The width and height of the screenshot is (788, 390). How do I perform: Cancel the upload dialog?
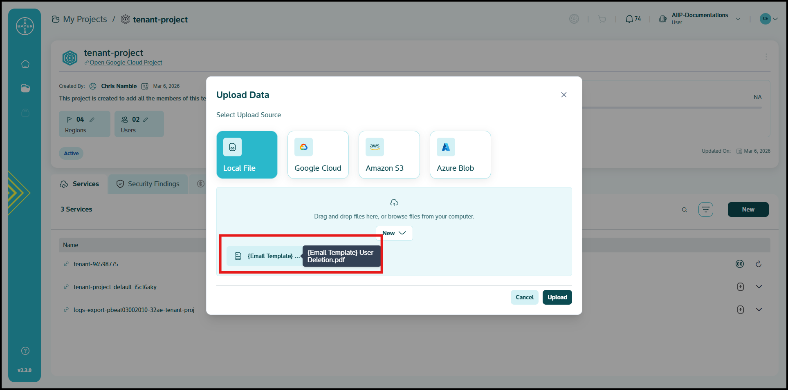click(x=524, y=297)
